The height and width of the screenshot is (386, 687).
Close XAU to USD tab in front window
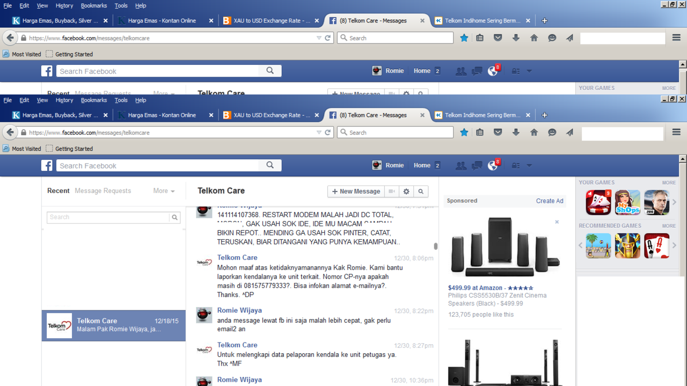[317, 115]
